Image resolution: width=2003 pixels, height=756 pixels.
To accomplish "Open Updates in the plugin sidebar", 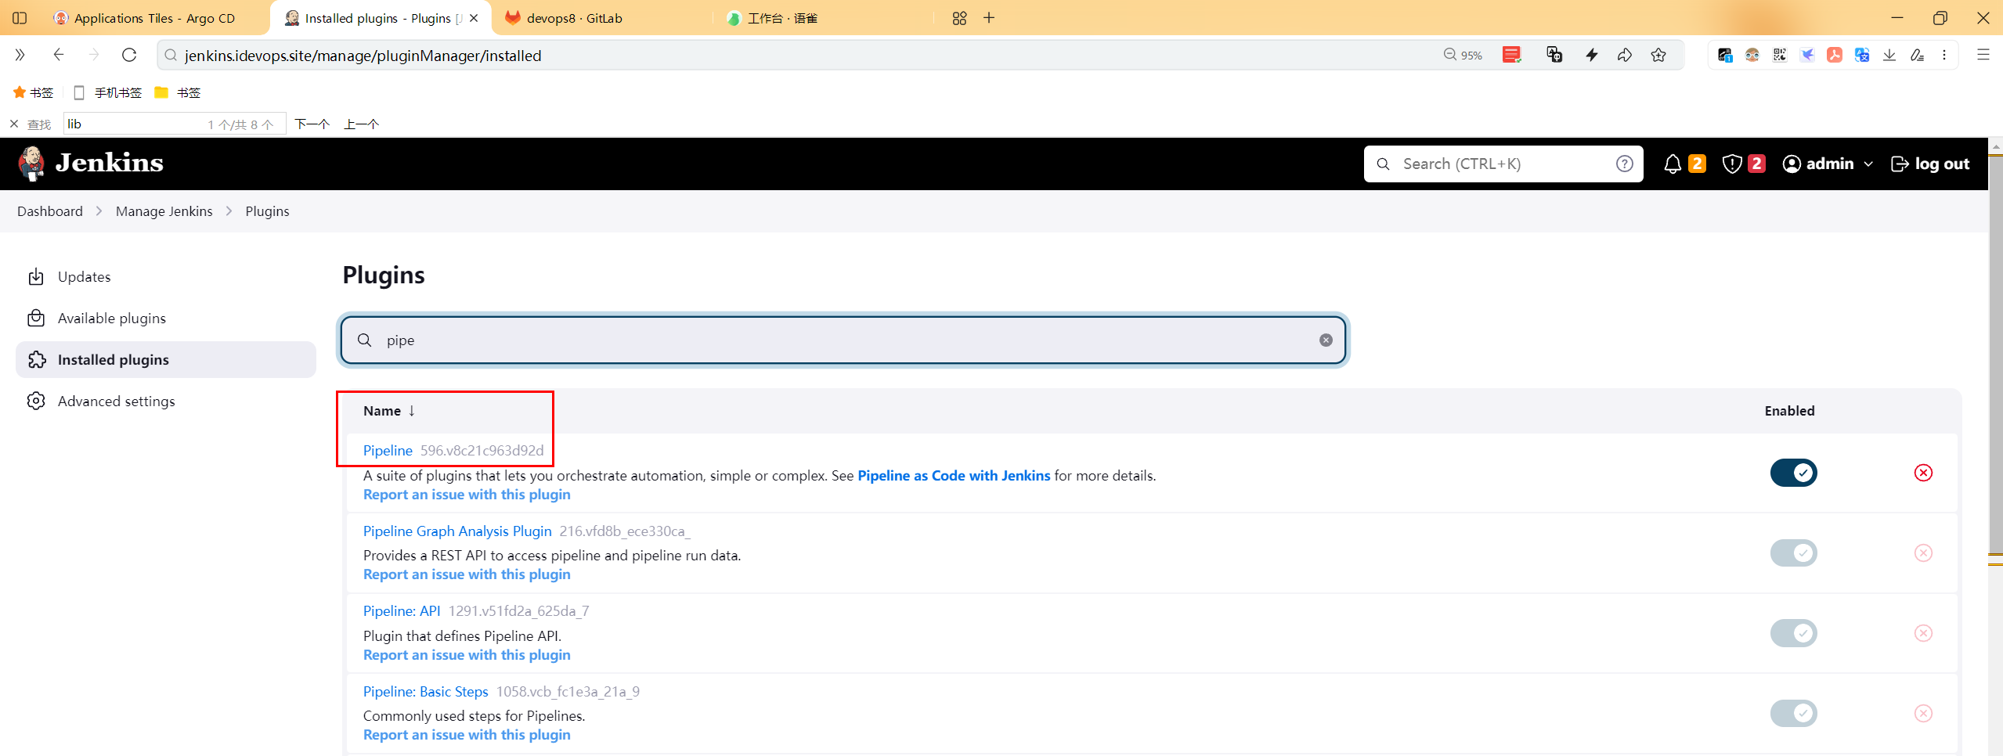I will coord(165,276).
